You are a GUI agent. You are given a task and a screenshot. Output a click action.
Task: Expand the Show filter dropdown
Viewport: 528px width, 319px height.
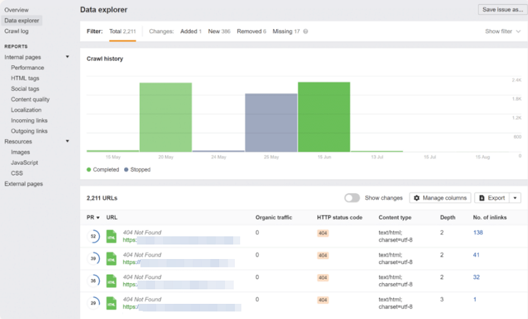click(x=502, y=31)
